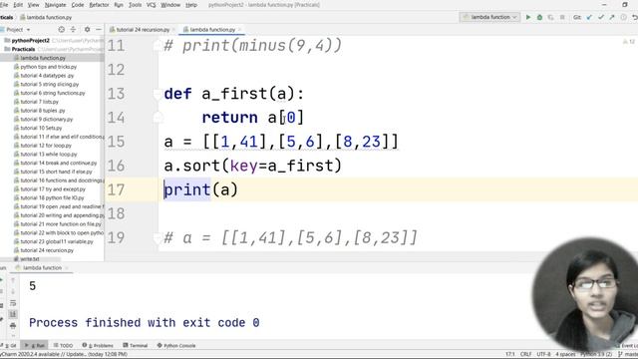Screen dimensions: 638x359
Task: Open run configuration dropdown lambda function
Action: [x=489, y=17]
